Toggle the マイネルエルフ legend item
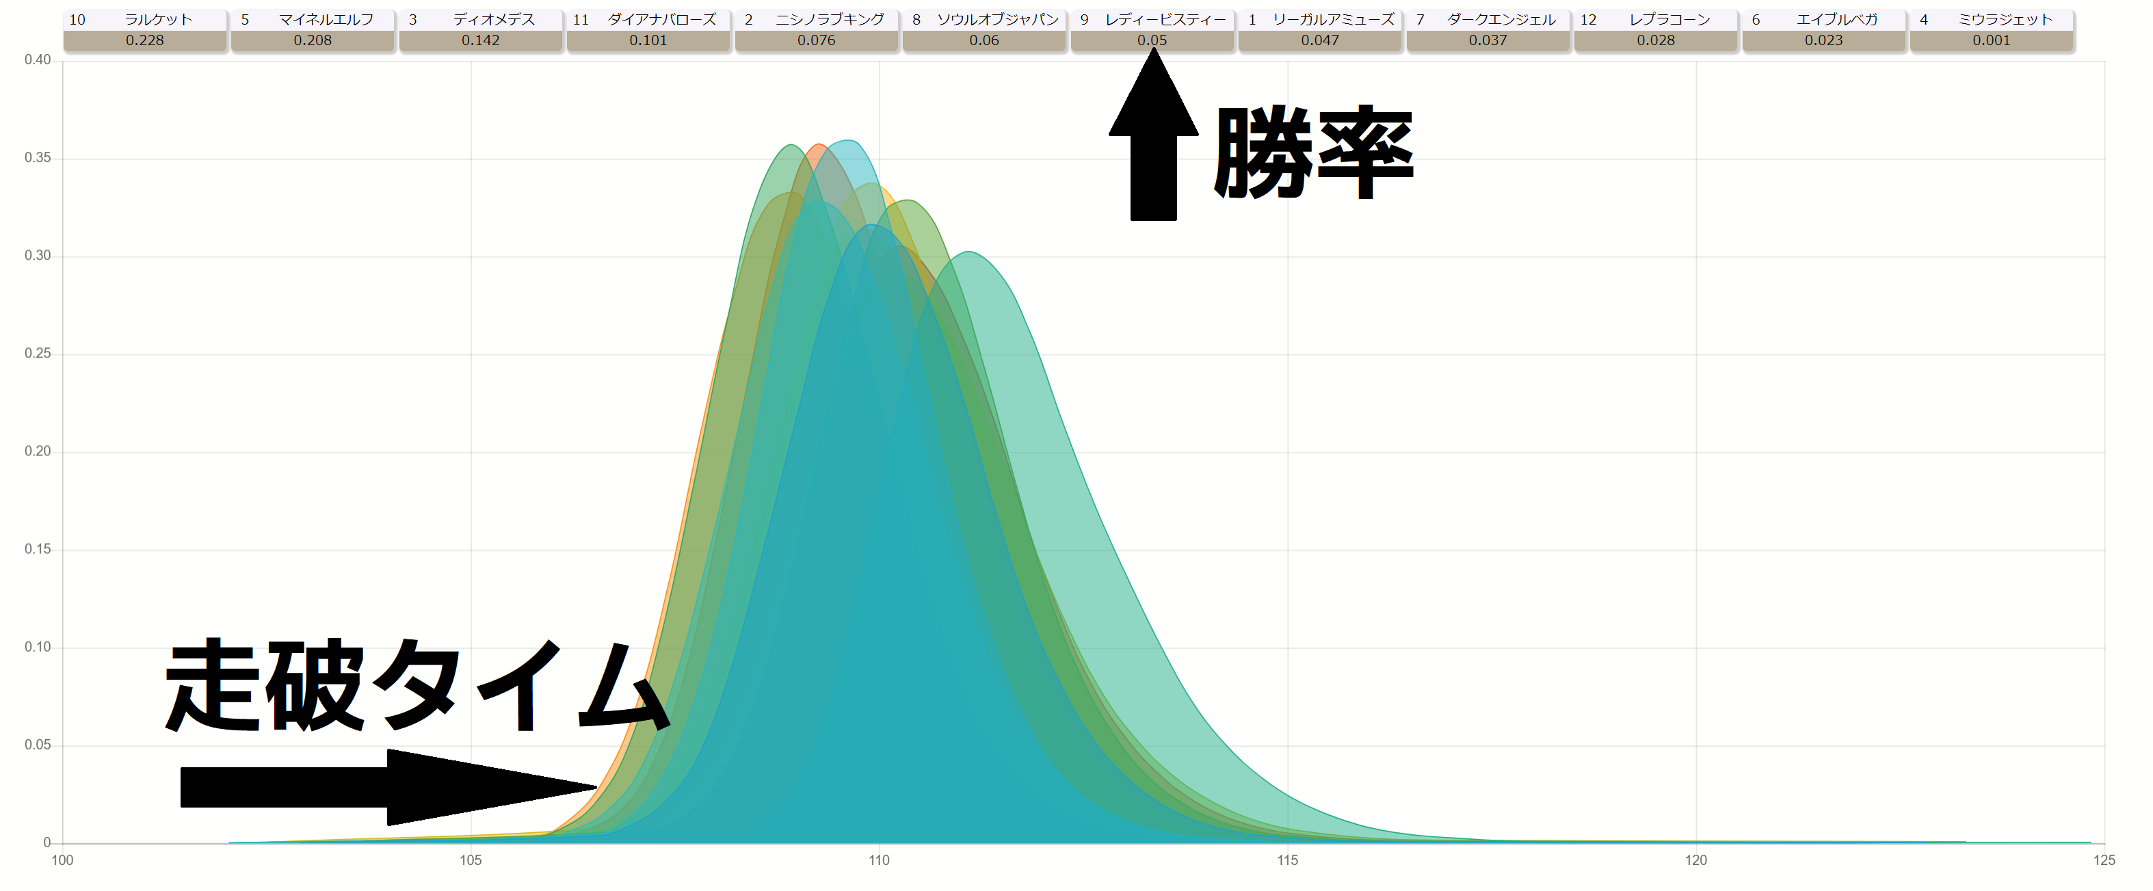 [x=313, y=30]
